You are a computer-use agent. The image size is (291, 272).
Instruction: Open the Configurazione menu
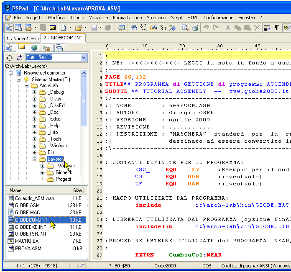pyautogui.click(x=218, y=18)
